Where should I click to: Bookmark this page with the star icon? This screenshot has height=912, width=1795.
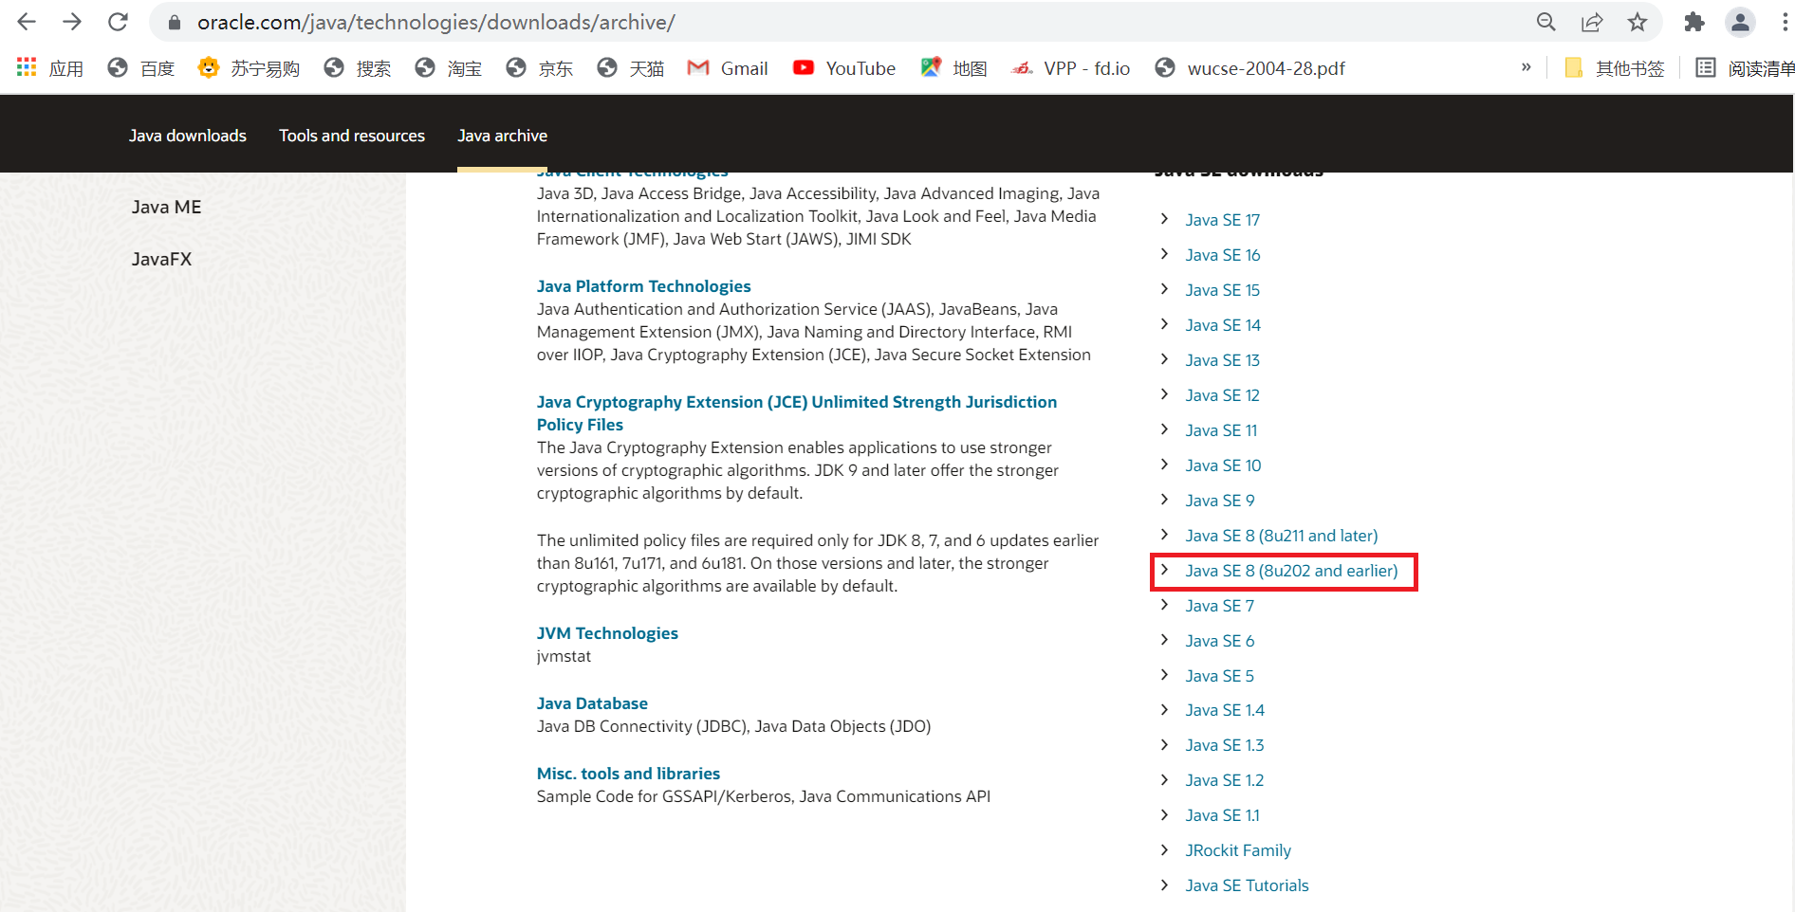[1638, 22]
